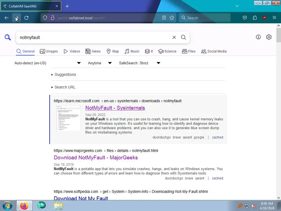Toggle reader view icon in address bar
This screenshot has height=211, width=281.
click(164, 18)
